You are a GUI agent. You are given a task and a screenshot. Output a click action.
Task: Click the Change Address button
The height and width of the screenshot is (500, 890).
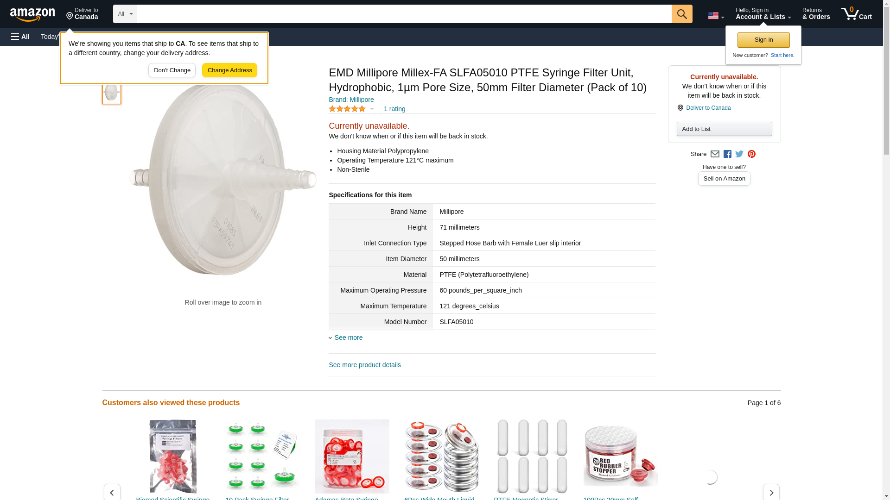click(229, 70)
